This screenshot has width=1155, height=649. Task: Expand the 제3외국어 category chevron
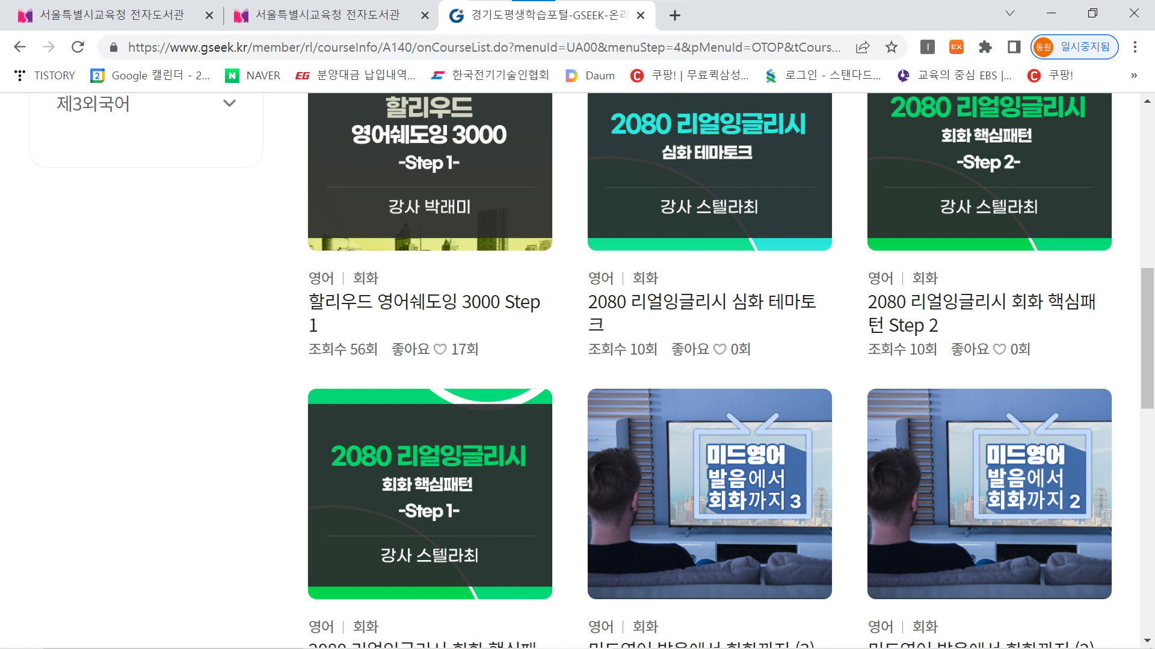point(229,103)
